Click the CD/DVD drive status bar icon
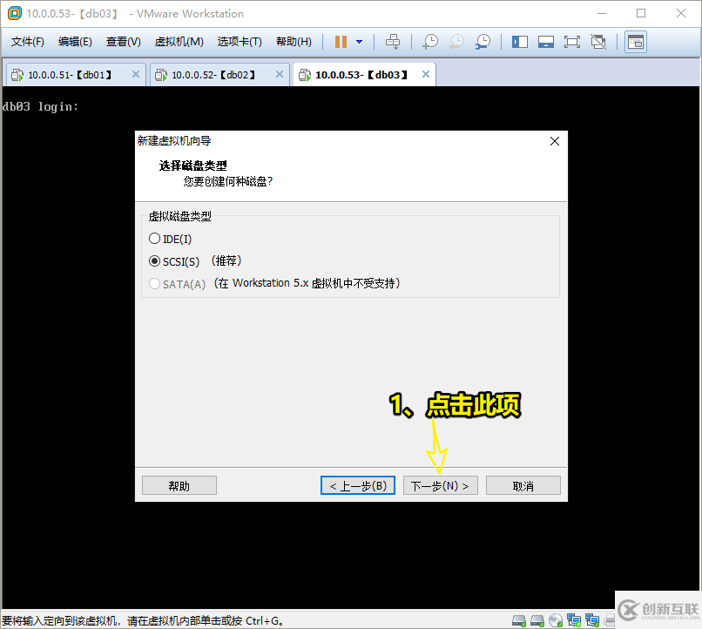The width and height of the screenshot is (702, 629). point(556,620)
